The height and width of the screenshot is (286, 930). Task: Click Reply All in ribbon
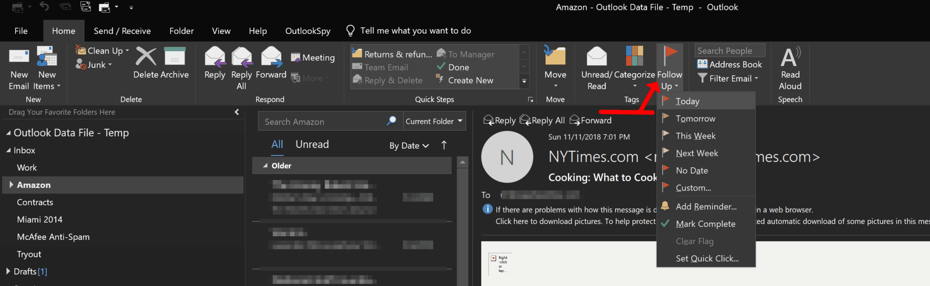click(242, 68)
